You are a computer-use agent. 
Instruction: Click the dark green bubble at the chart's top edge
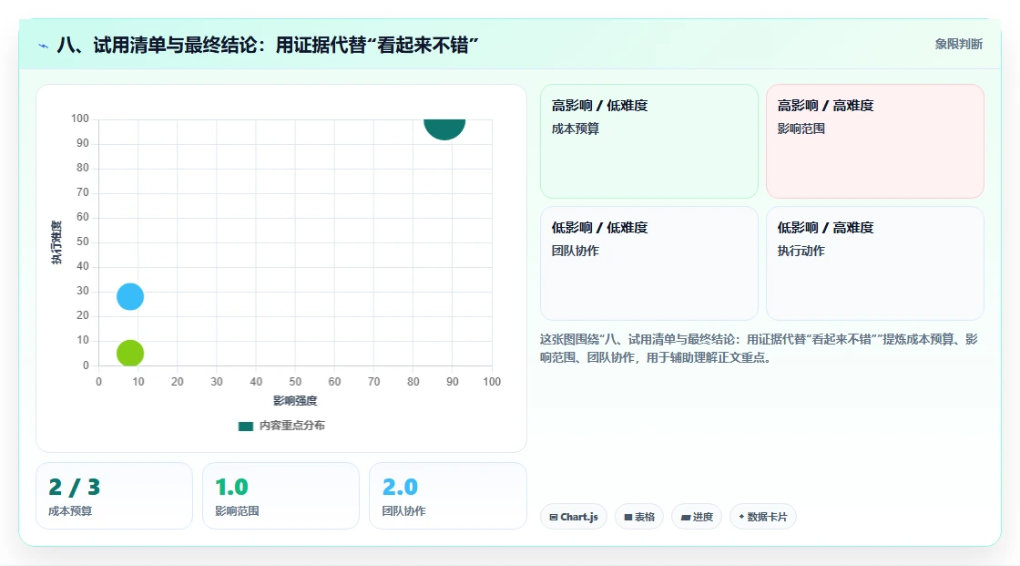444,129
